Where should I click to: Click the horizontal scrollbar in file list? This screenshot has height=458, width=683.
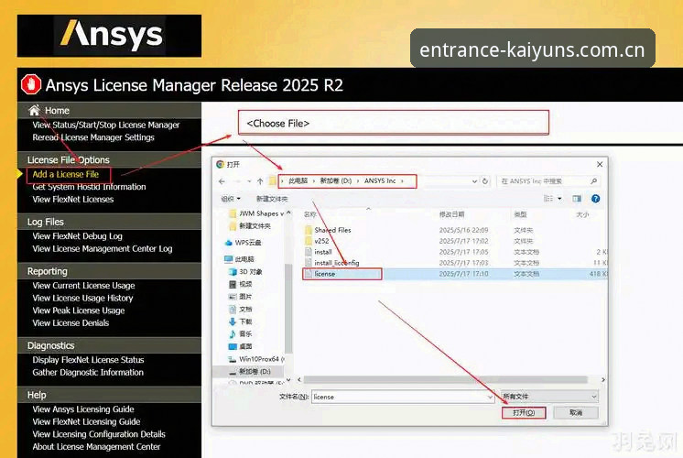(x=445, y=379)
